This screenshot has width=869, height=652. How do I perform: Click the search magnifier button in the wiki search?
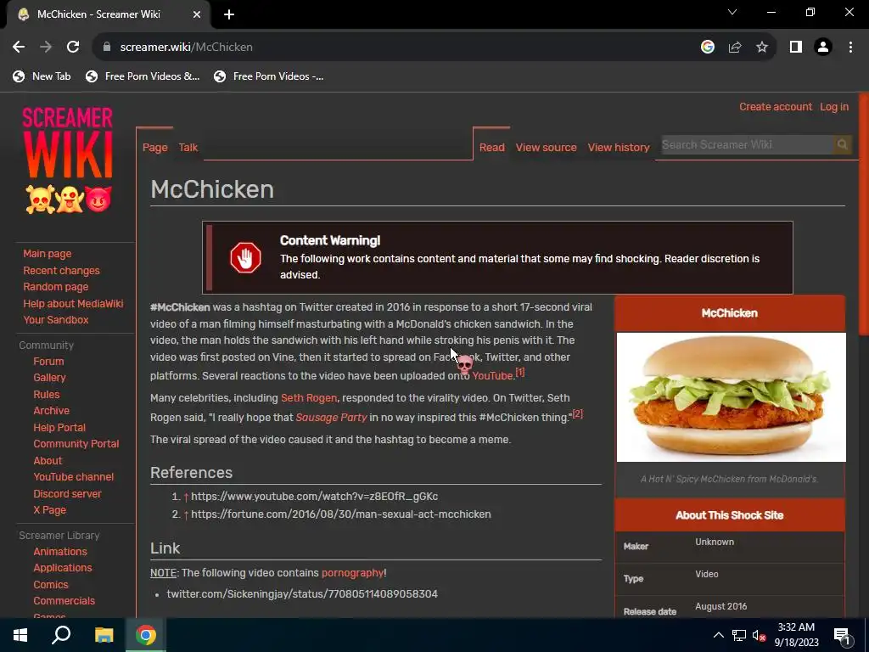[842, 144]
